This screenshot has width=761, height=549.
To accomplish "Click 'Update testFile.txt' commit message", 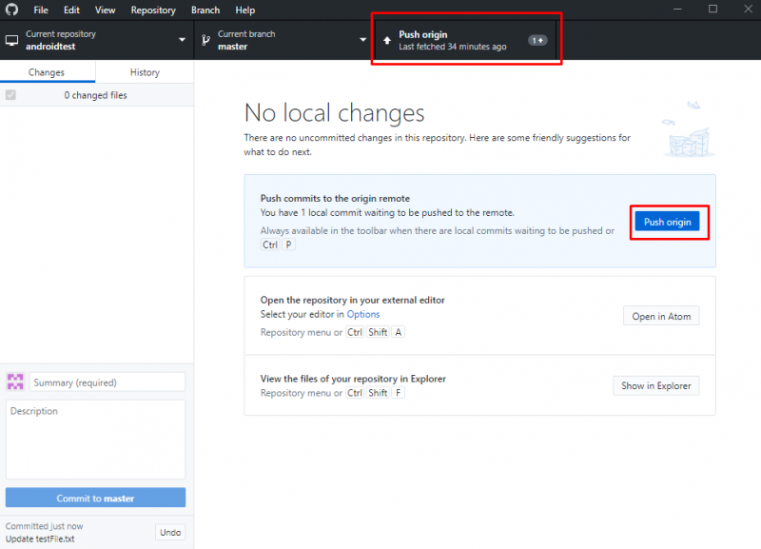I will pyautogui.click(x=40, y=539).
